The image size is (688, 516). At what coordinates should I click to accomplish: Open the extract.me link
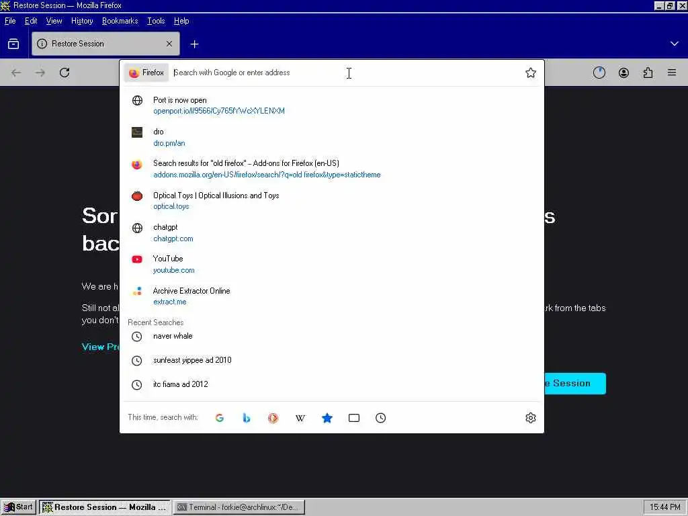pos(170,302)
